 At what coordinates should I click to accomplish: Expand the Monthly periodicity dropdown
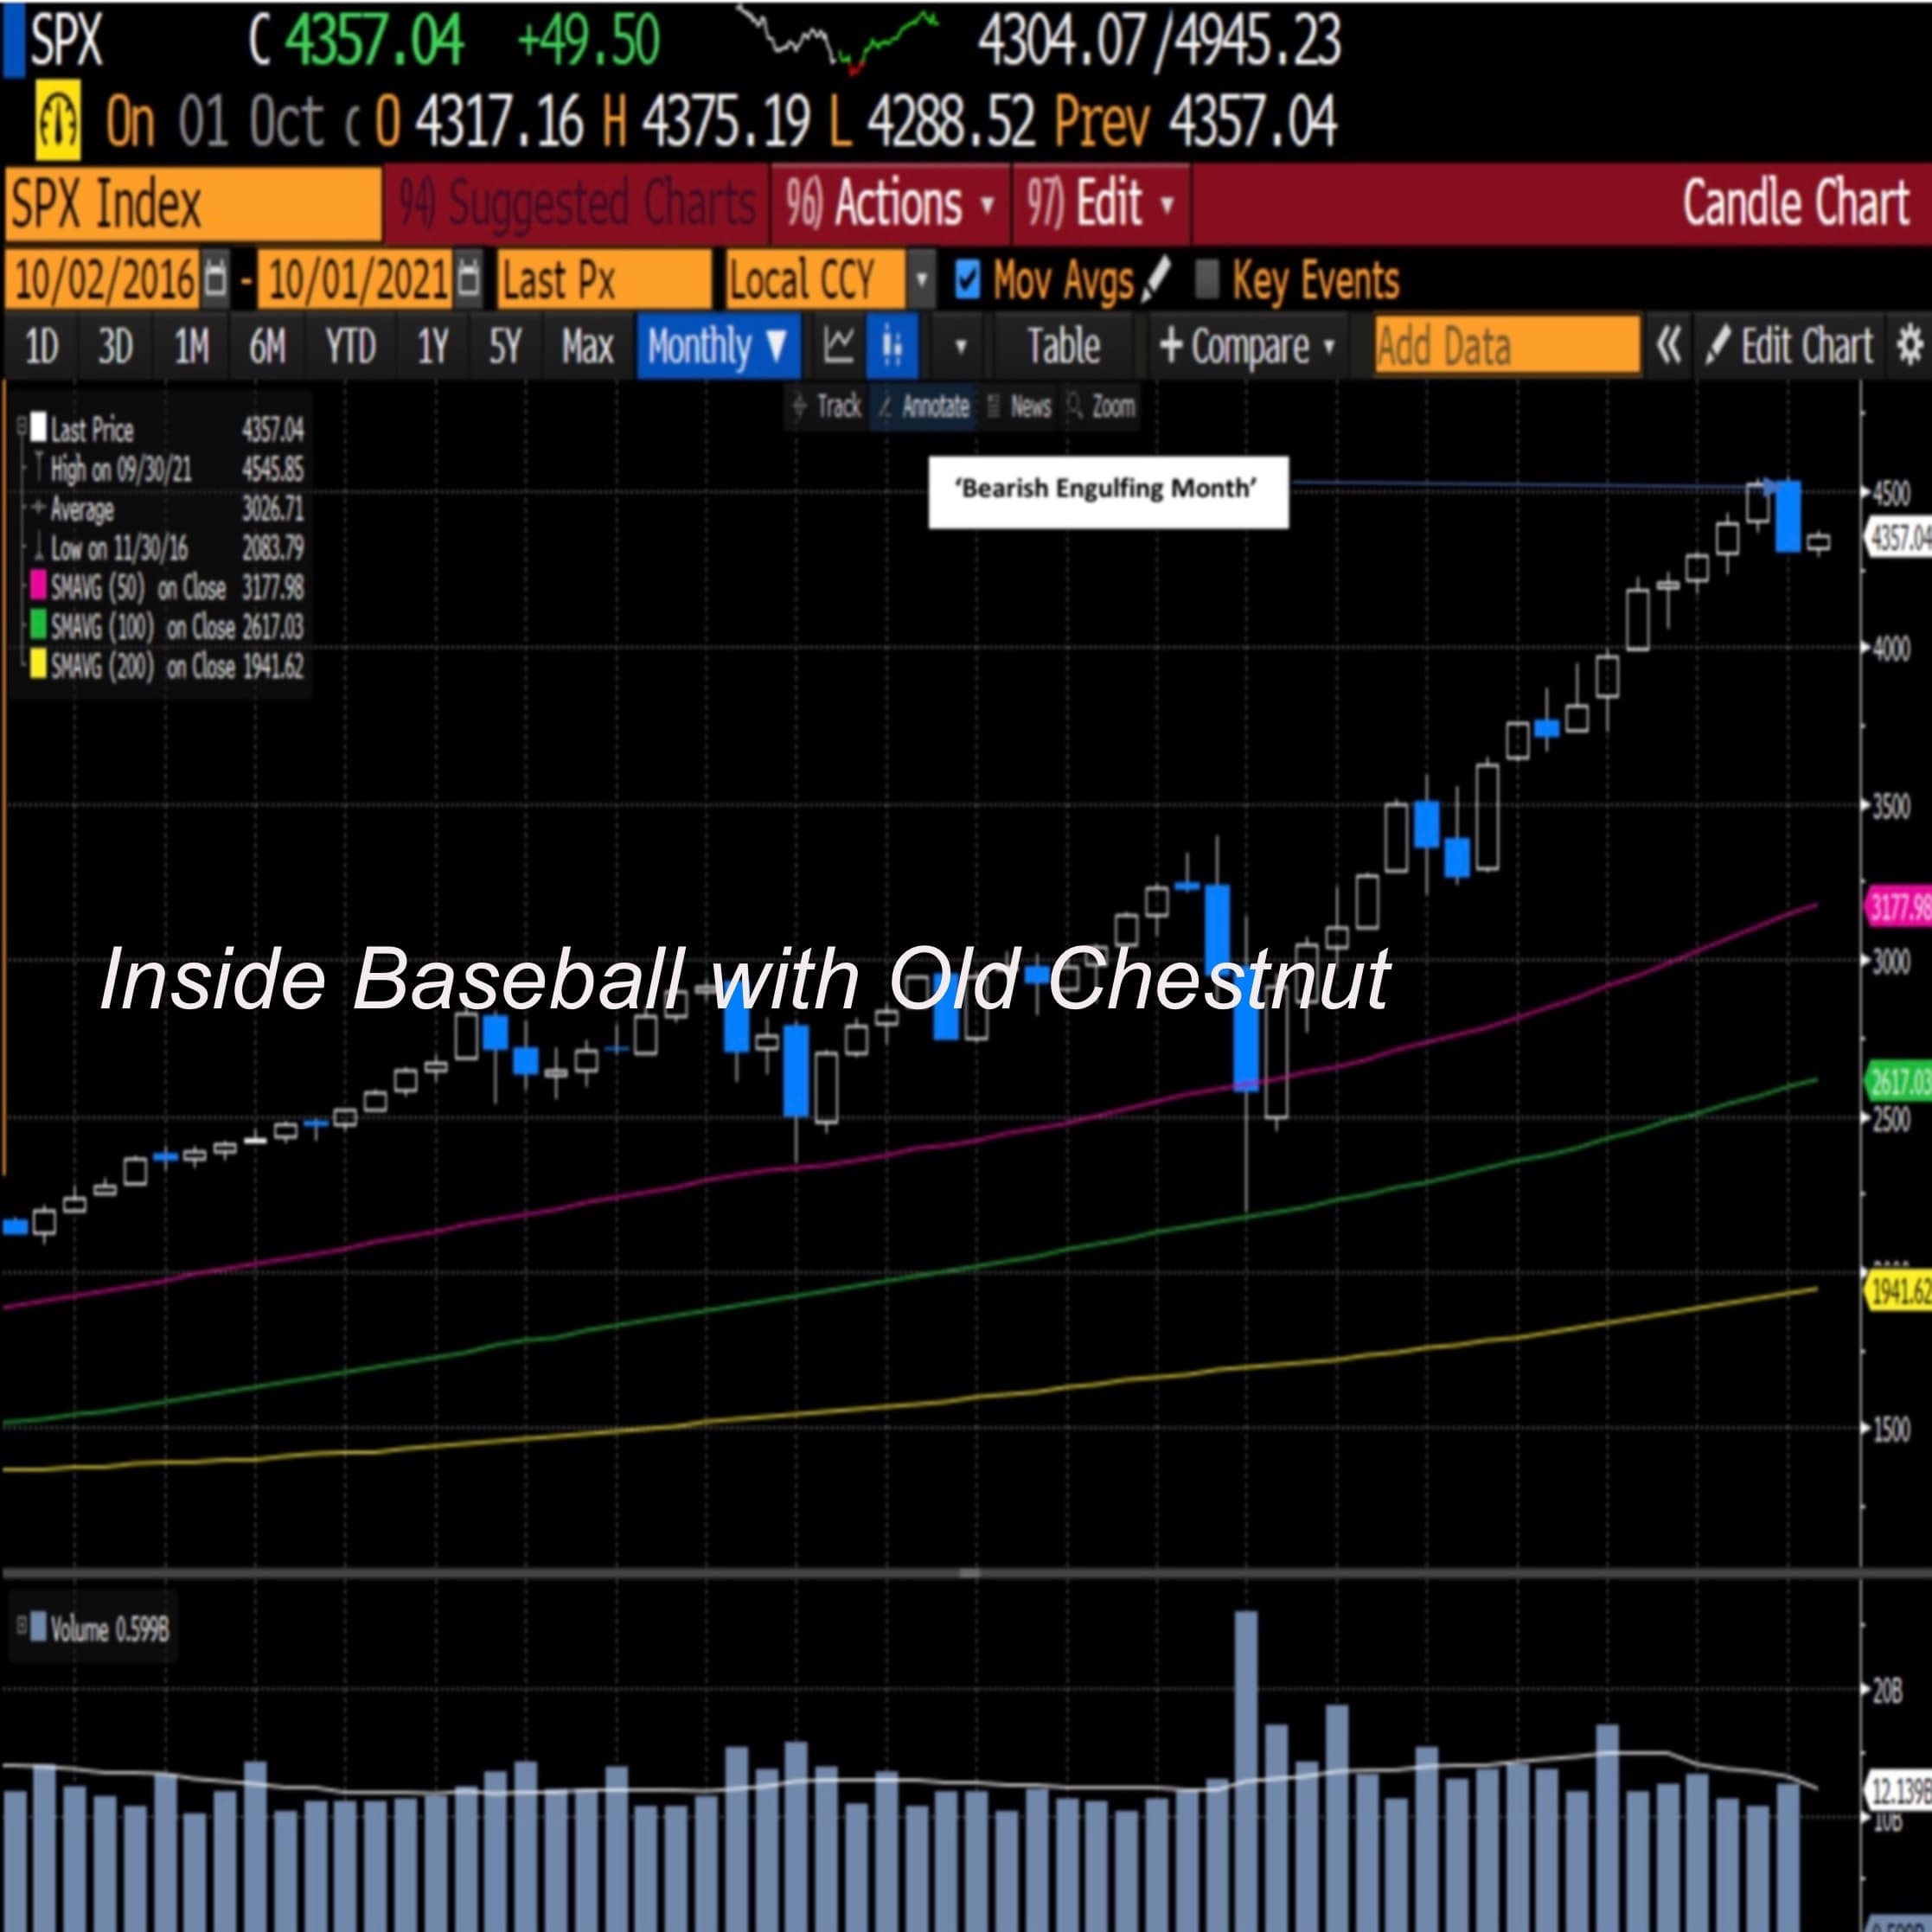point(717,346)
